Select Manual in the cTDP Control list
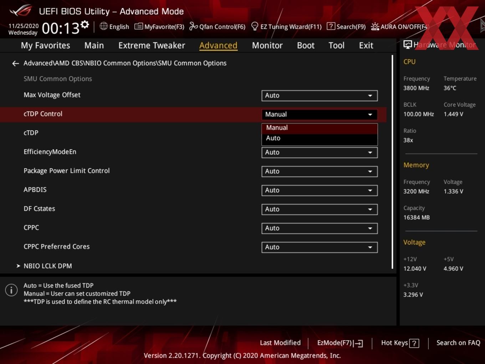Screen dimensions: 485x364 (320, 128)
